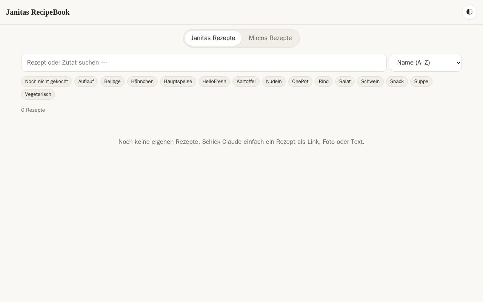Open the Name (A–Z) sort dropdown
Screen dimensions: 483x302
point(426,63)
